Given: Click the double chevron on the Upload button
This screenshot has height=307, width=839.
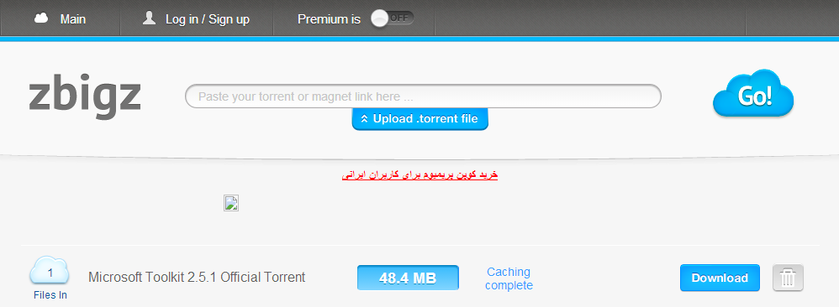Looking at the screenshot, I should tap(364, 119).
